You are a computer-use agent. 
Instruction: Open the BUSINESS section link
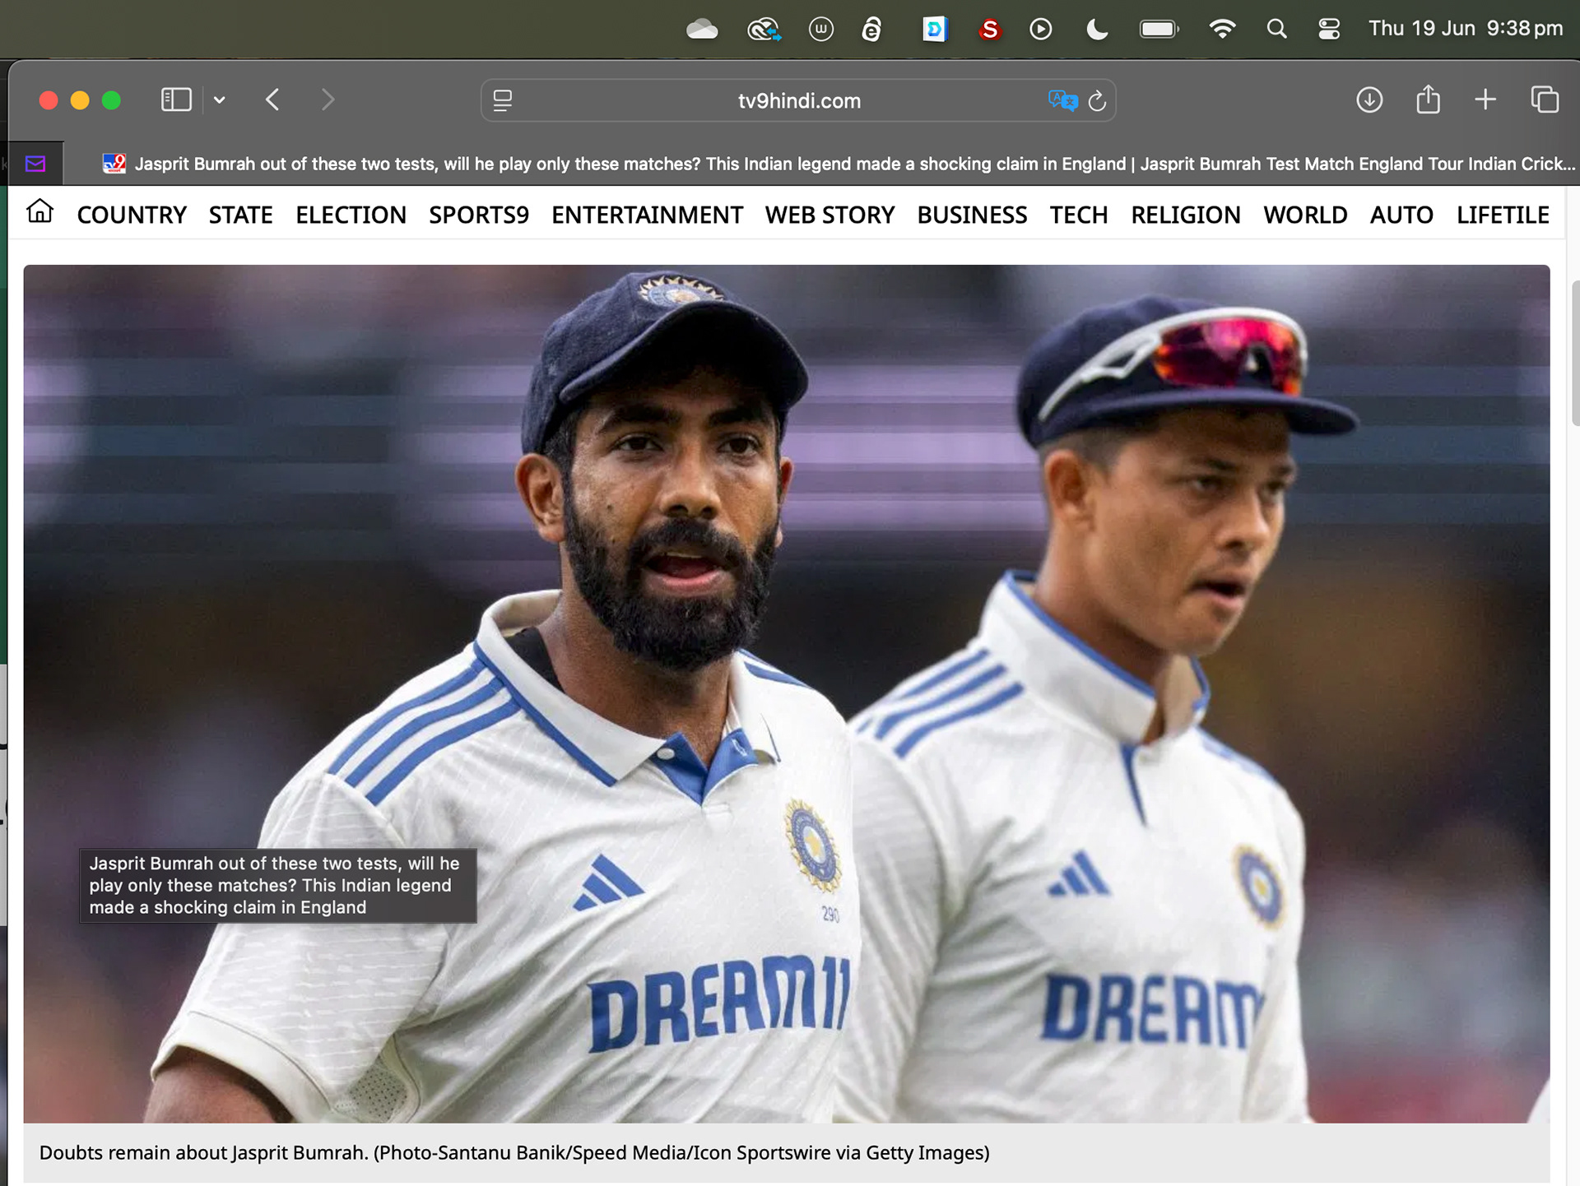coord(972,215)
